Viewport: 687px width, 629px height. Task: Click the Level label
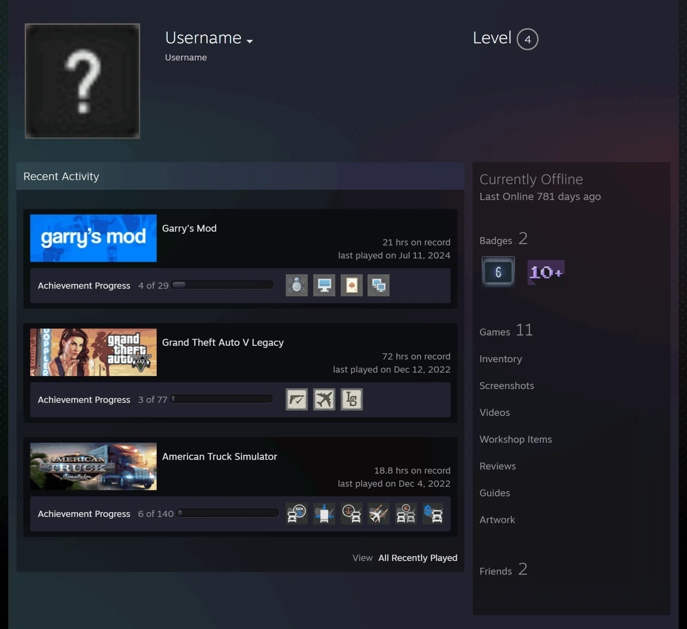[492, 38]
